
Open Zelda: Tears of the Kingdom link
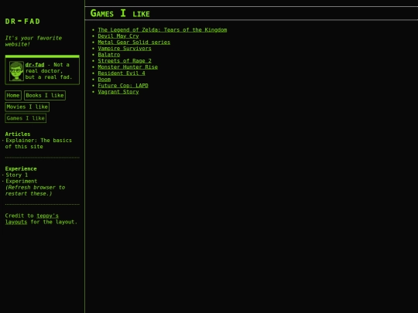pos(163,30)
